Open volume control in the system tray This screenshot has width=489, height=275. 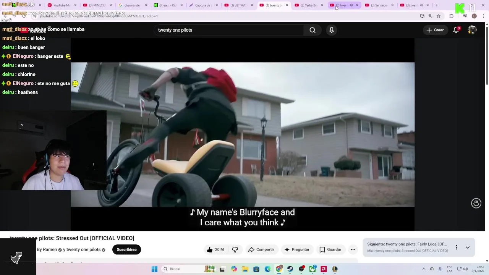pos(465,269)
